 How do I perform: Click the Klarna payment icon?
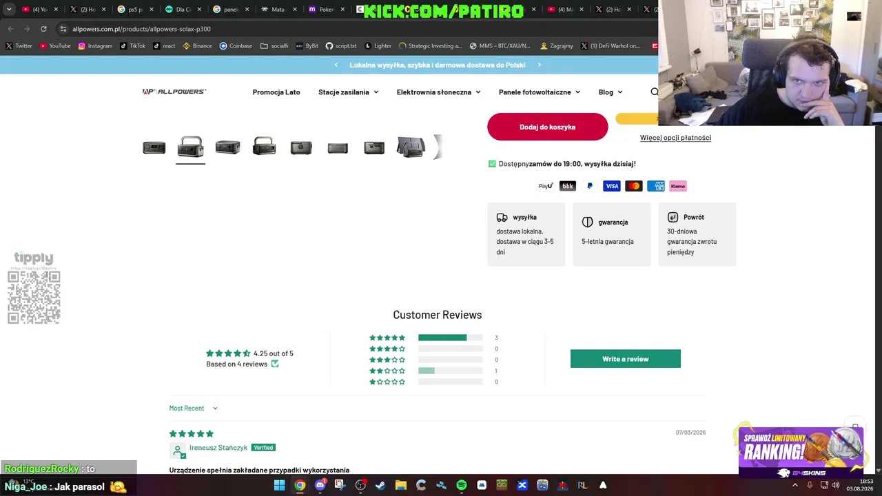click(x=678, y=186)
